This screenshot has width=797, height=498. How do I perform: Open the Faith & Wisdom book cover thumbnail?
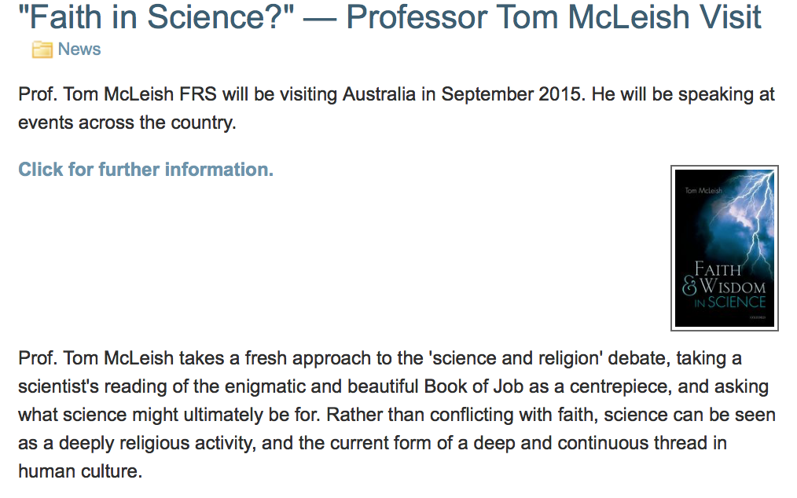coord(724,247)
